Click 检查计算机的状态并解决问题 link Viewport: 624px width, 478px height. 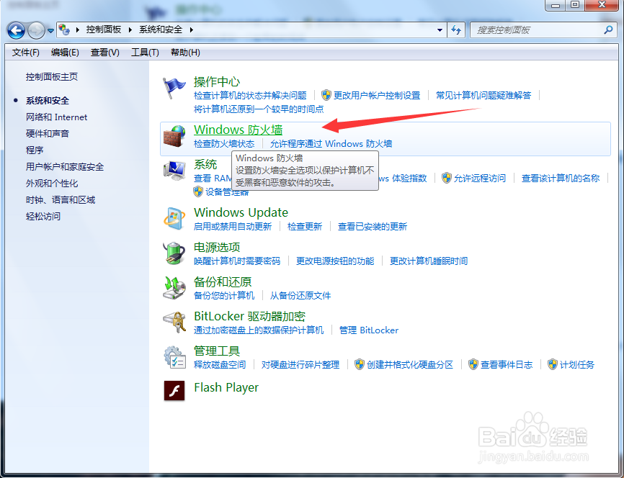point(250,96)
